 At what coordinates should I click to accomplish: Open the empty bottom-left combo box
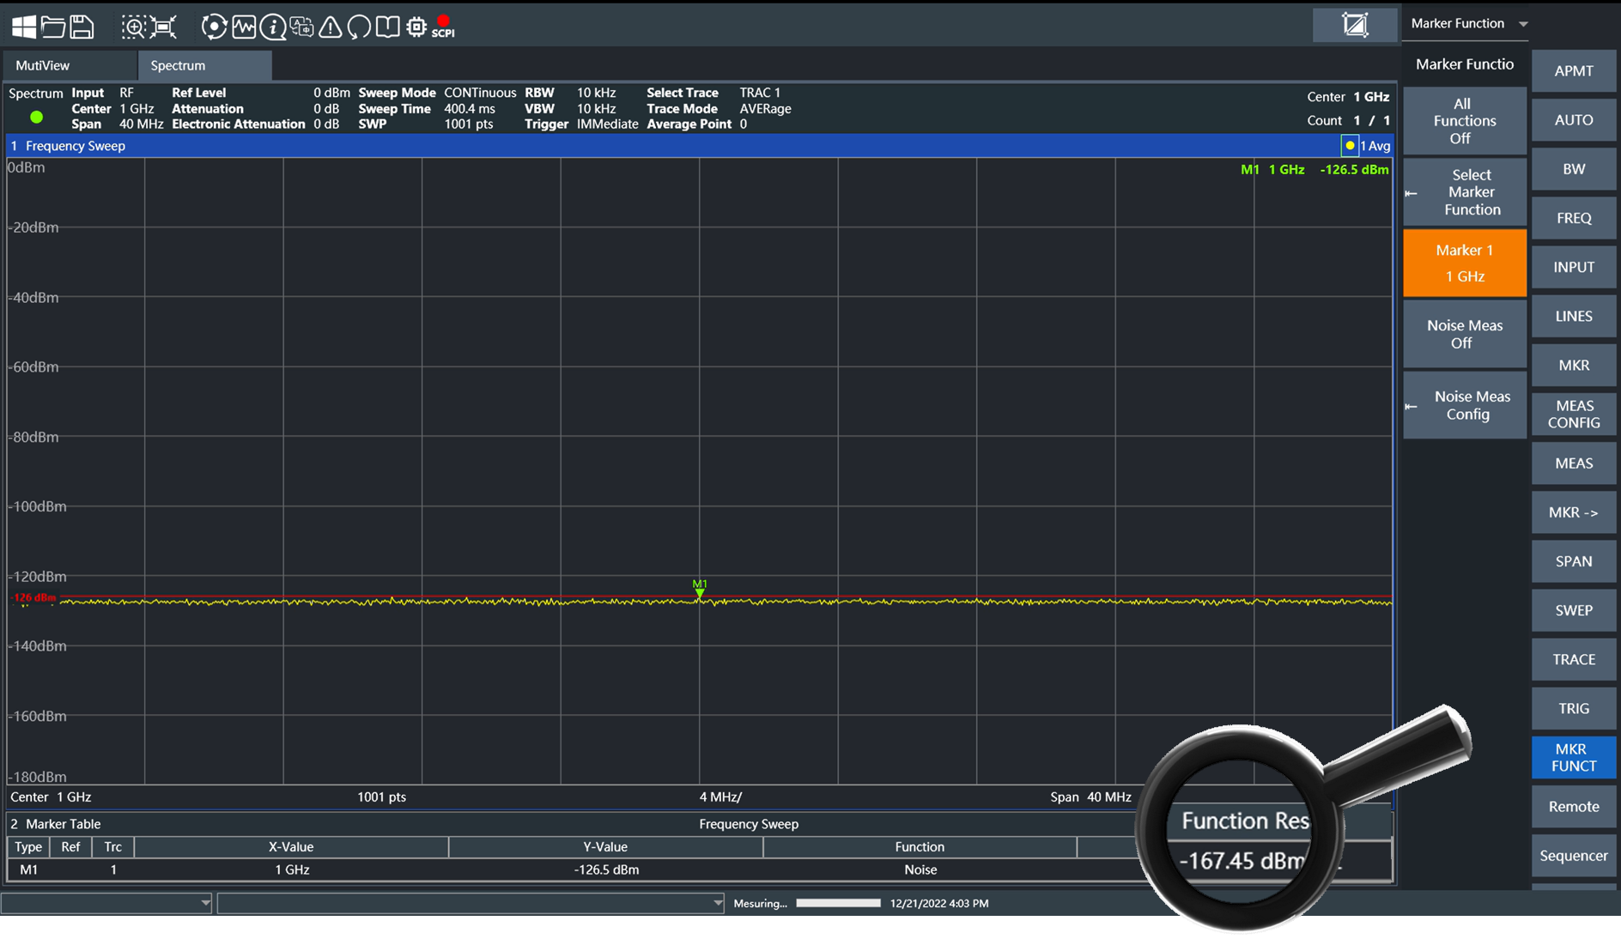click(106, 903)
